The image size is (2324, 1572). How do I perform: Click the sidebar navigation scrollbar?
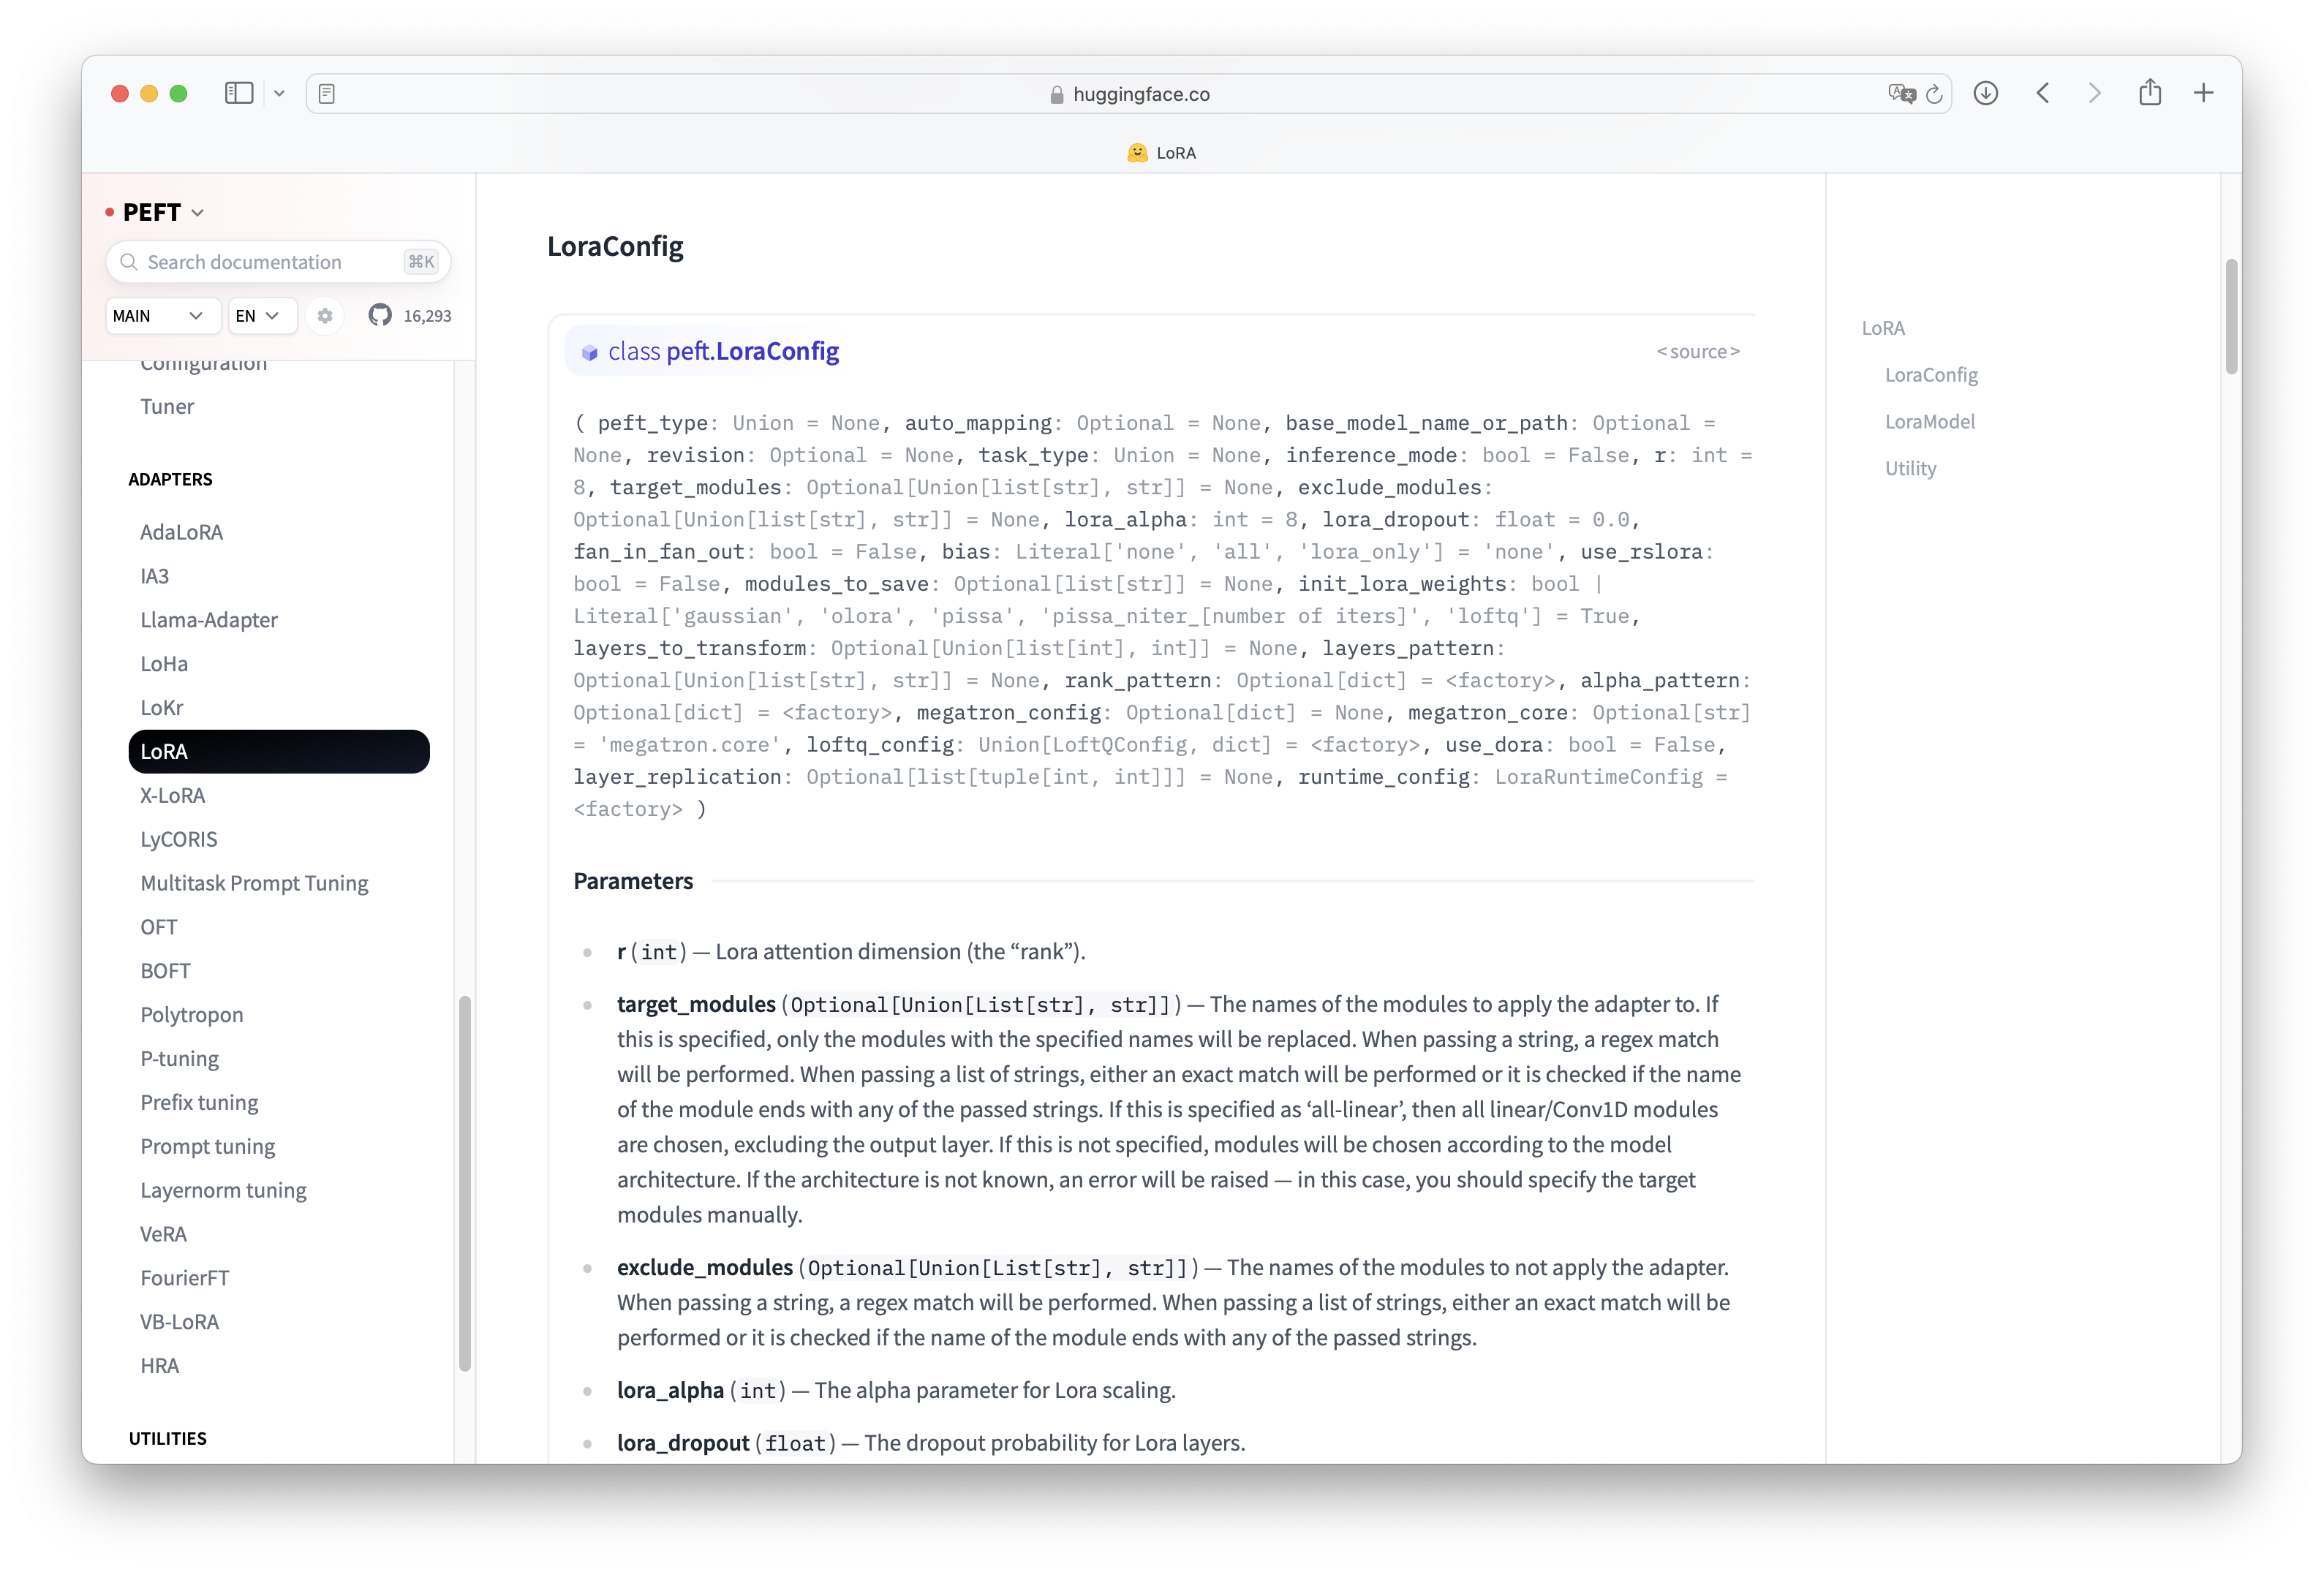[x=464, y=1184]
